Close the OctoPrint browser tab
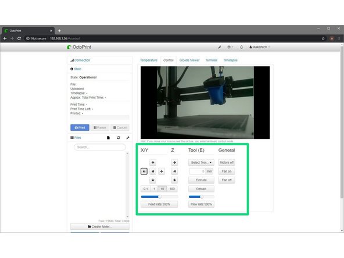Image resolution: width=344 pixels, height=258 pixels. (51, 31)
